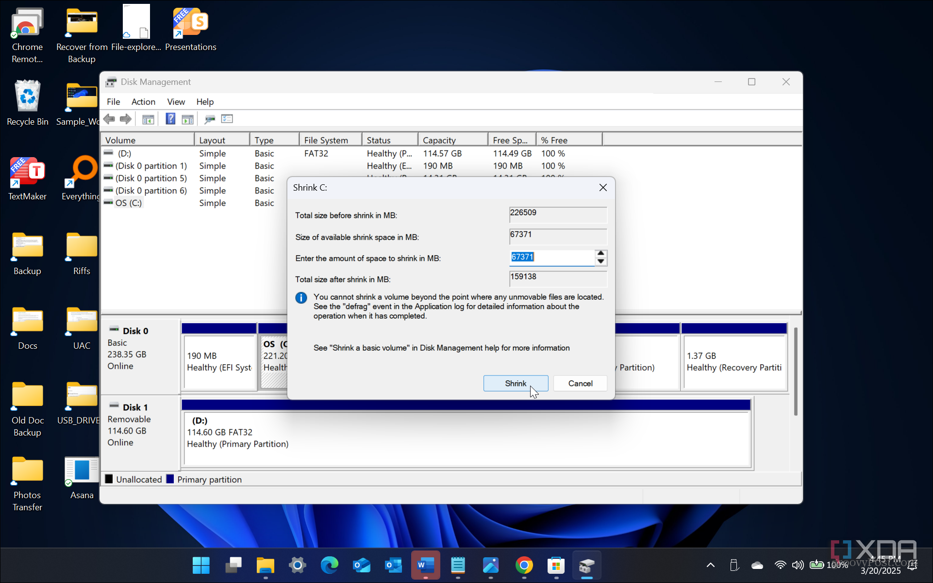This screenshot has height=583, width=933.
Task: Select the OS (C:) volume row
Action: [x=128, y=203]
